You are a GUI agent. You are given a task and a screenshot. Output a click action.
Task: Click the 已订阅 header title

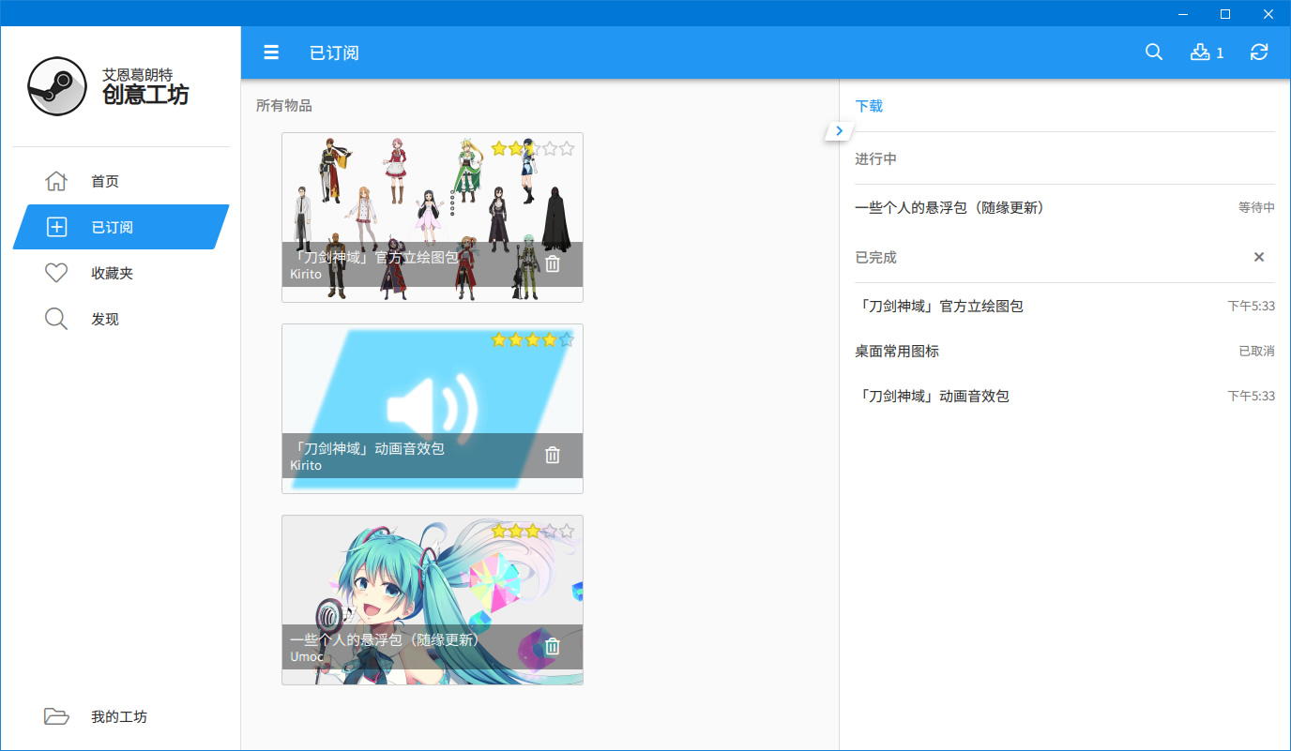pos(334,53)
